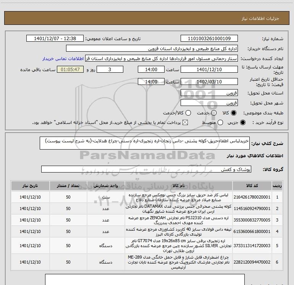Click the شماره نیاز field 1101003261000109
Screen dimensions: 294x285
[x=209, y=38]
